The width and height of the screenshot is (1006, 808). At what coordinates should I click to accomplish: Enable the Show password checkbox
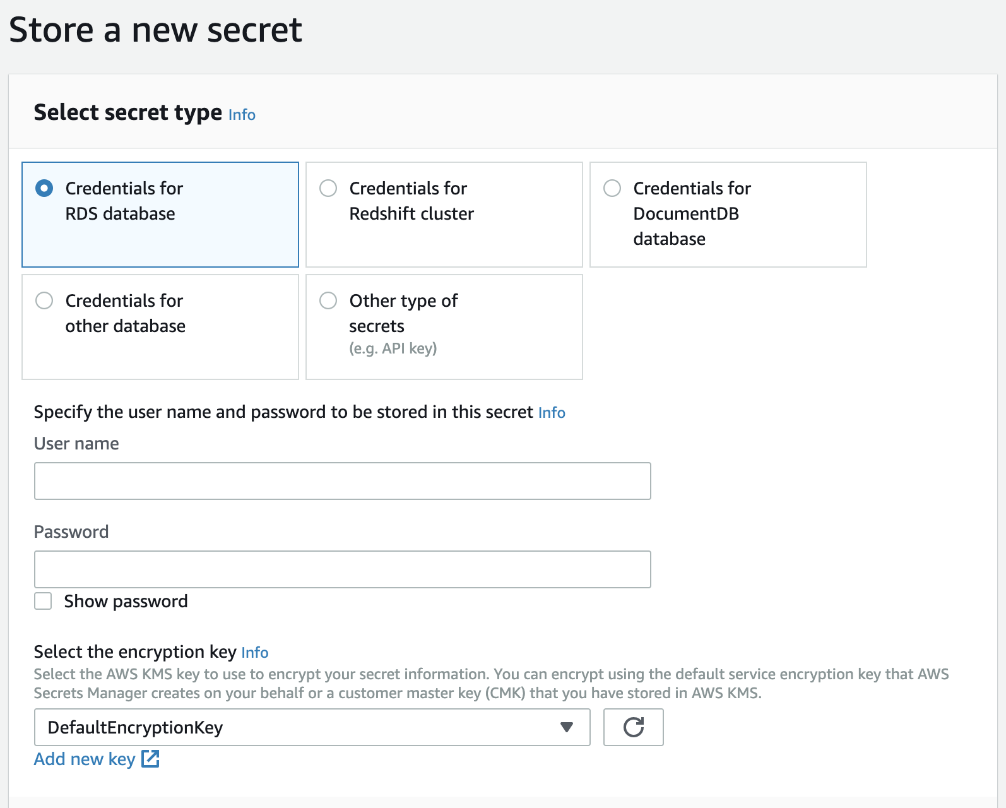43,601
